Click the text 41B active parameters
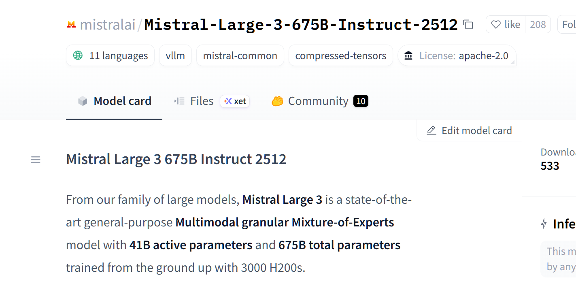Viewport: 576px width, 288px height. click(x=191, y=245)
